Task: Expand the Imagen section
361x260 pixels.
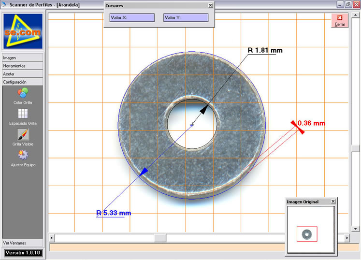Action: 23,58
